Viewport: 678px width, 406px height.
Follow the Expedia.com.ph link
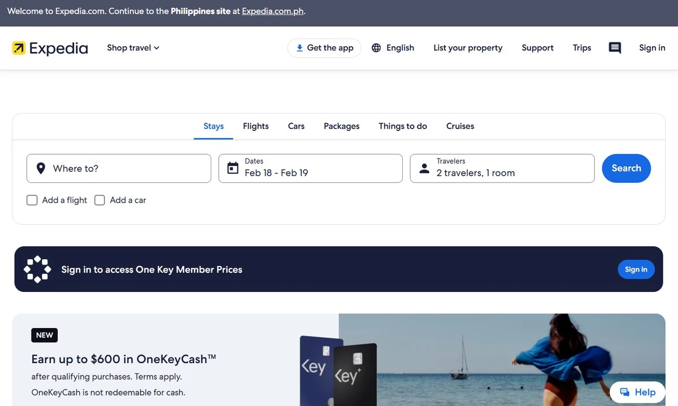[x=272, y=11]
